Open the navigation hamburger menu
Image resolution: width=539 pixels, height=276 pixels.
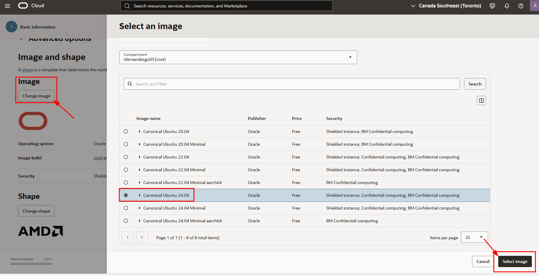pyautogui.click(x=7, y=6)
